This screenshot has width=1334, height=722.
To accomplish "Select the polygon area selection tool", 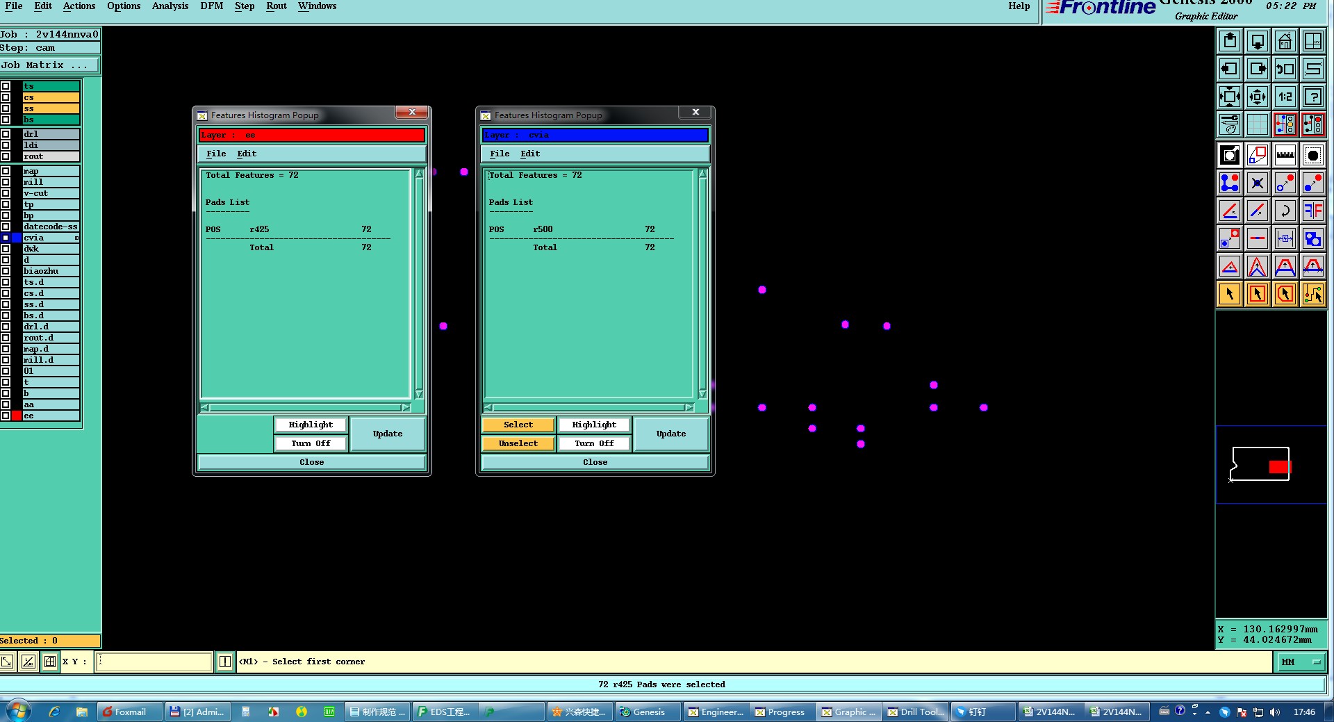I will click(x=1285, y=294).
